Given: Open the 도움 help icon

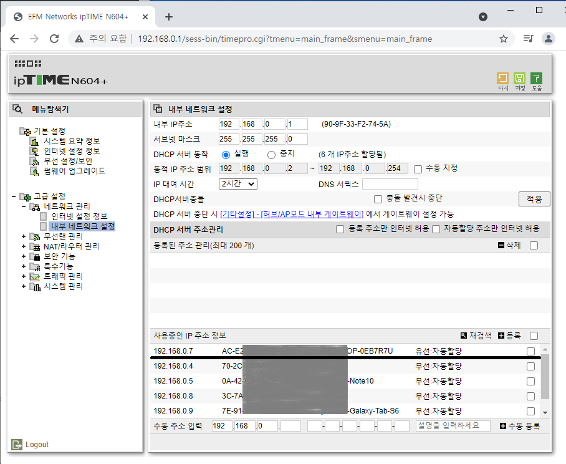Looking at the screenshot, I should click(537, 79).
